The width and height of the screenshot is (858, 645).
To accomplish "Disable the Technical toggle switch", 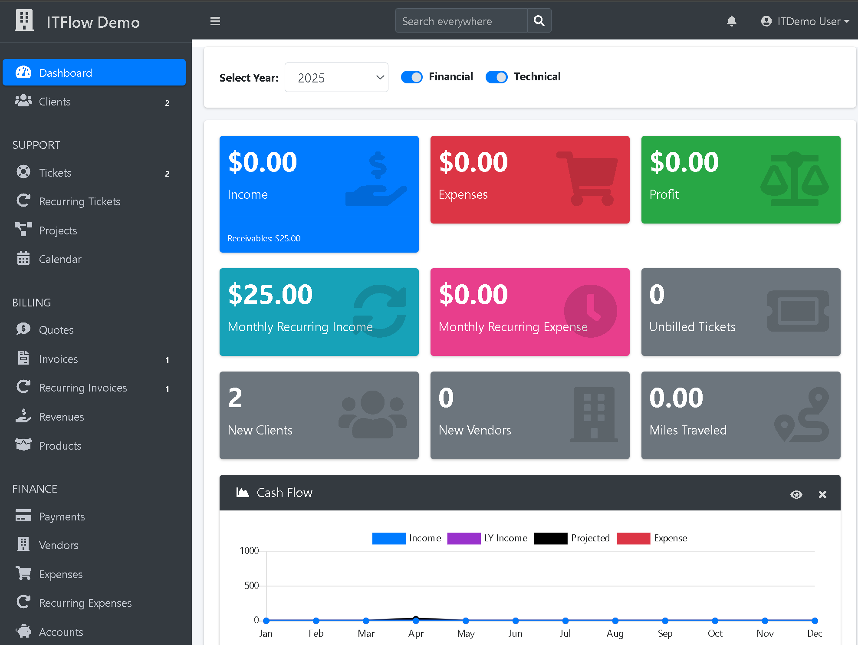I will (496, 77).
